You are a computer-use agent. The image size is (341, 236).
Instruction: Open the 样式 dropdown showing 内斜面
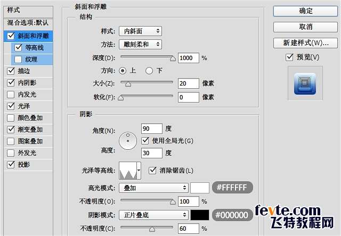[x=140, y=31]
